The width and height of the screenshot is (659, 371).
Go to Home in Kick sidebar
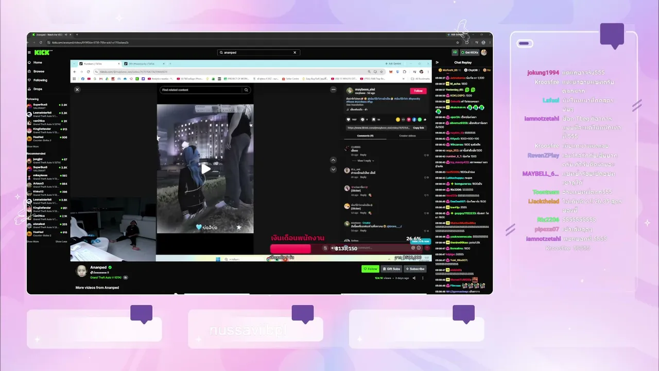[34, 62]
